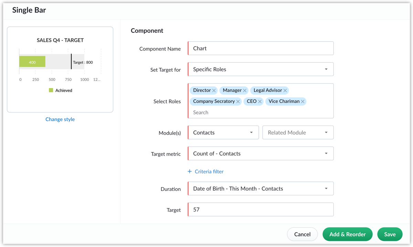
Task: Click the roles Search box
Action: (261, 112)
